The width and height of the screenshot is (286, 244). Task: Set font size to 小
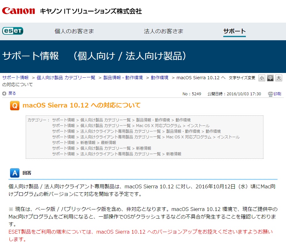262,78
